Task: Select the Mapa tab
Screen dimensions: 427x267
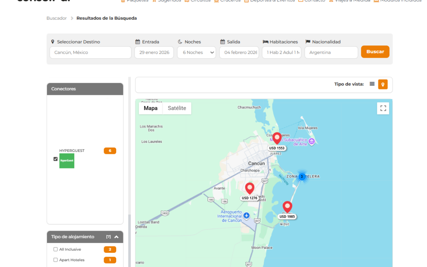Action: pos(151,108)
